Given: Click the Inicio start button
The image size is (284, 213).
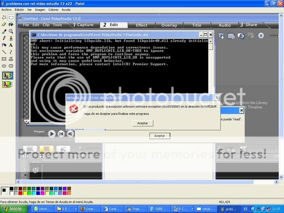Looking at the screenshot, I should click(x=14, y=209).
